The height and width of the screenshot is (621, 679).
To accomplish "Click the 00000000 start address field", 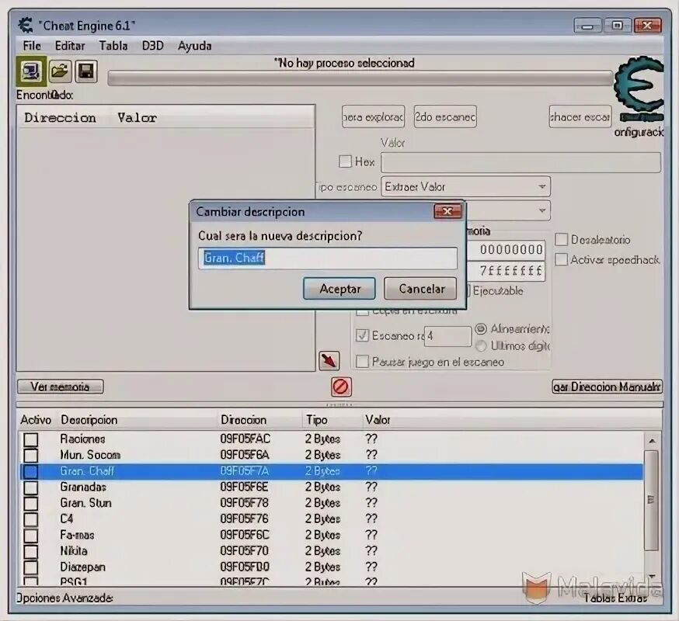I will click(506, 250).
